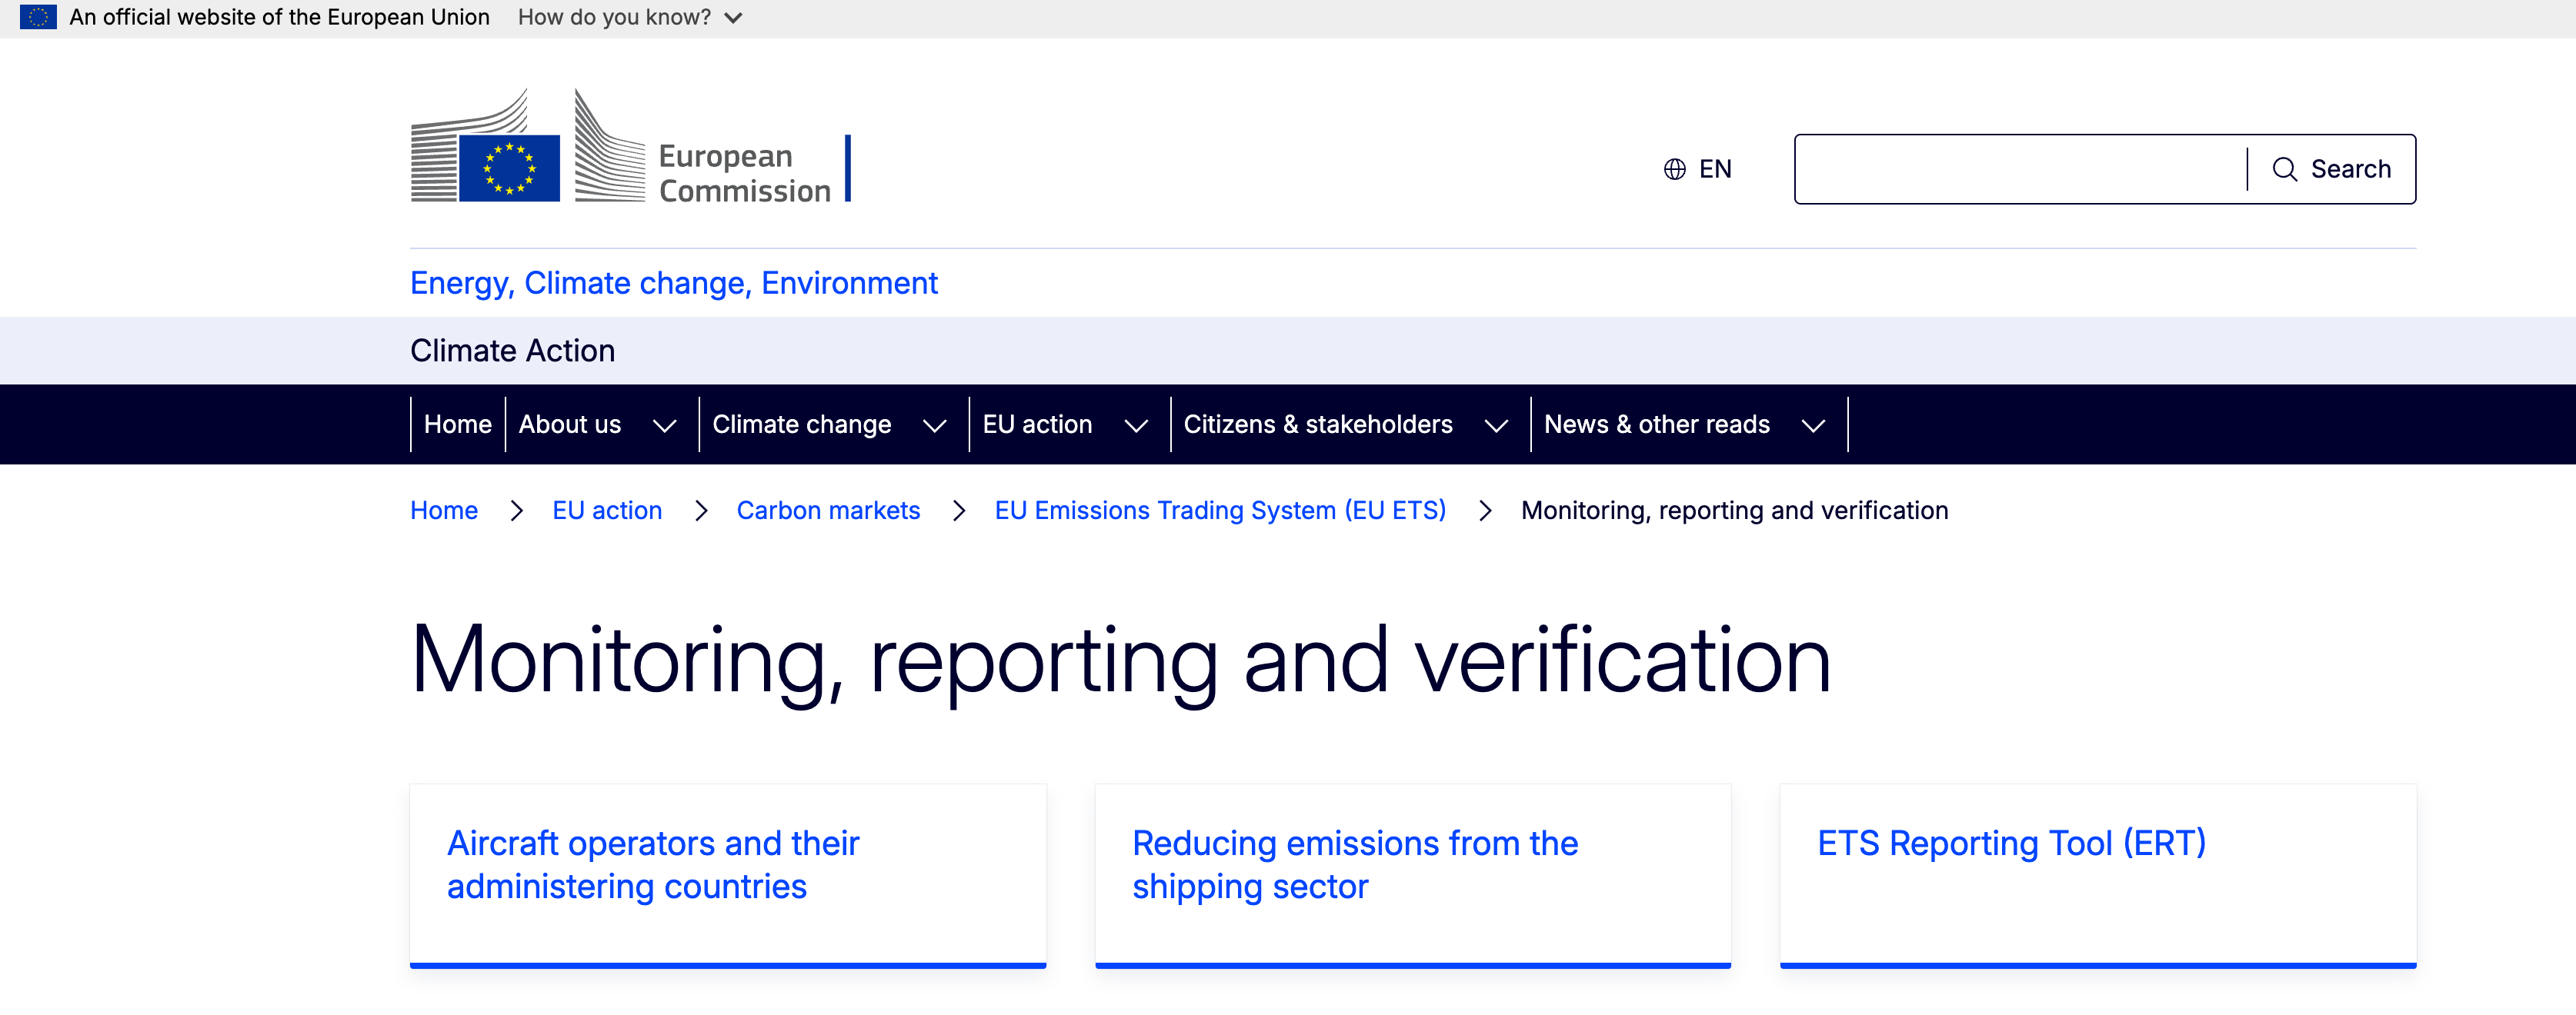
Task: Expand the 'How do you know?' chevron
Action: point(733,18)
